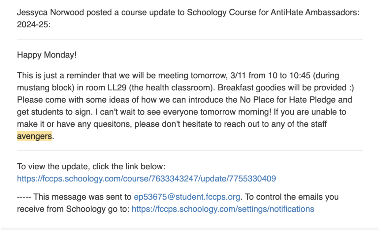Click the ":)" smiley after "provided"
The width and height of the screenshot is (392, 230).
click(x=349, y=88)
